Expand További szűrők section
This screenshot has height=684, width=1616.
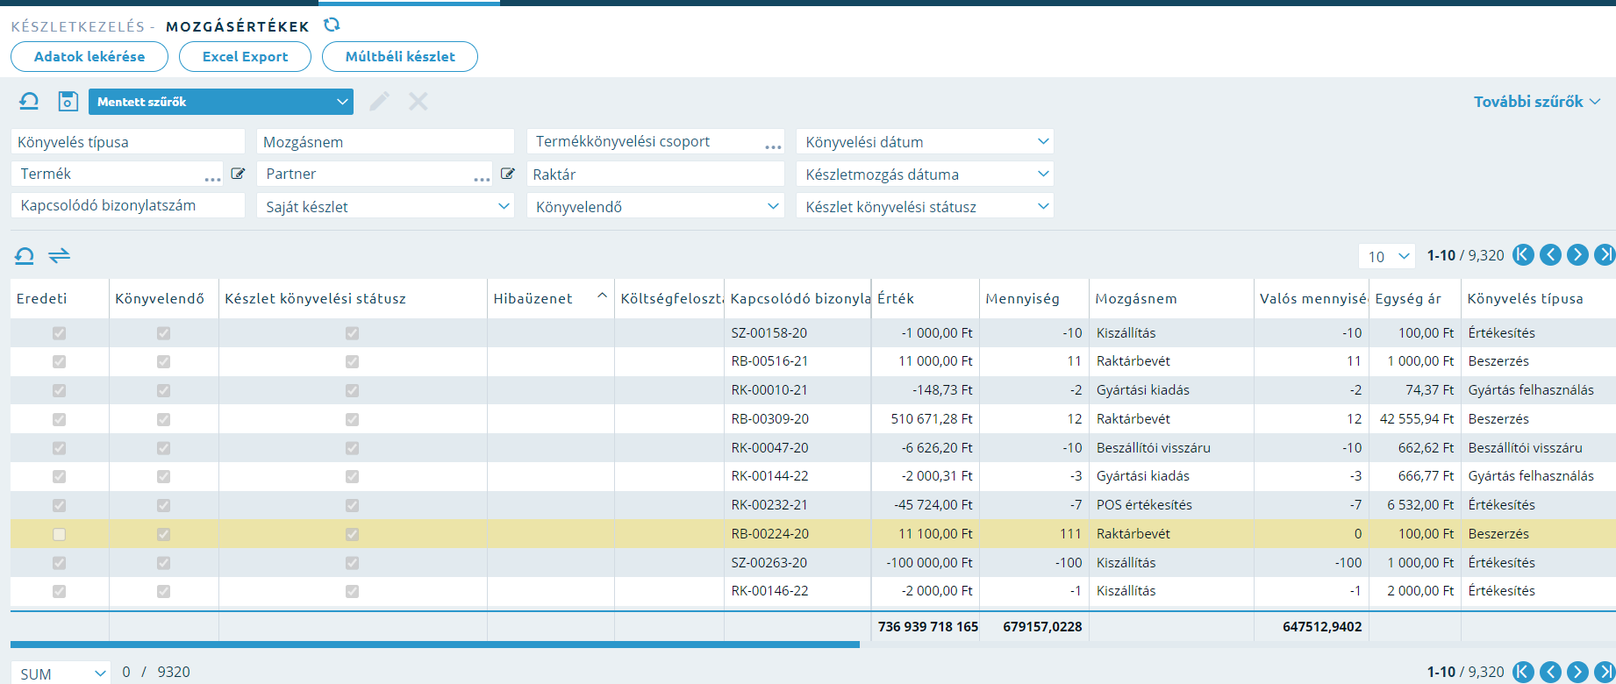[1537, 102]
